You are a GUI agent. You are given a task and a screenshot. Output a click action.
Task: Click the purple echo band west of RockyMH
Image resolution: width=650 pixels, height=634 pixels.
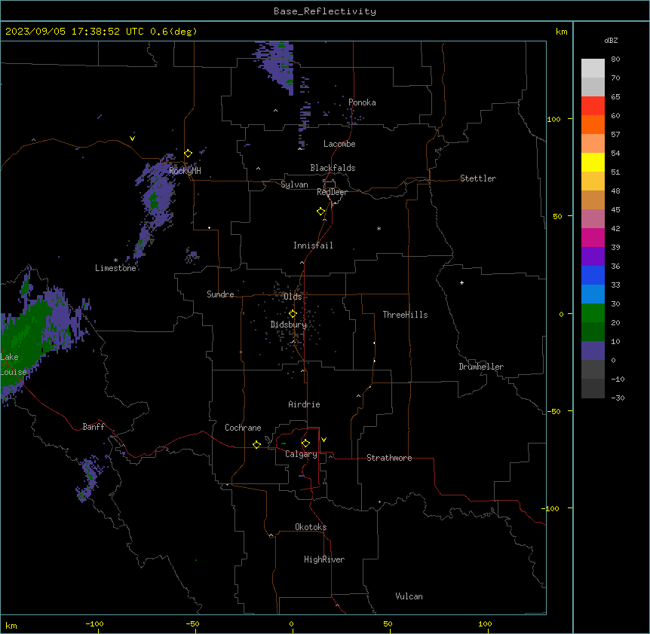tap(155, 207)
